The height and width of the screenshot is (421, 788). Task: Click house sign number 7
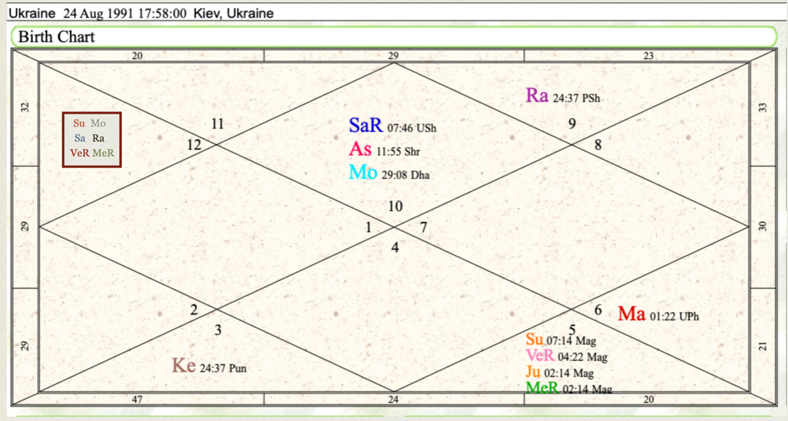(424, 228)
